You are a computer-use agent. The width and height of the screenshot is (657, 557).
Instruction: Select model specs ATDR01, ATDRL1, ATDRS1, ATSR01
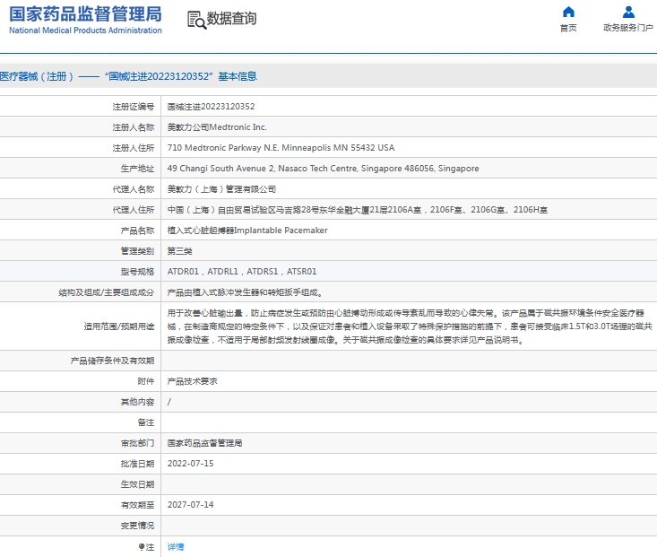(241, 272)
